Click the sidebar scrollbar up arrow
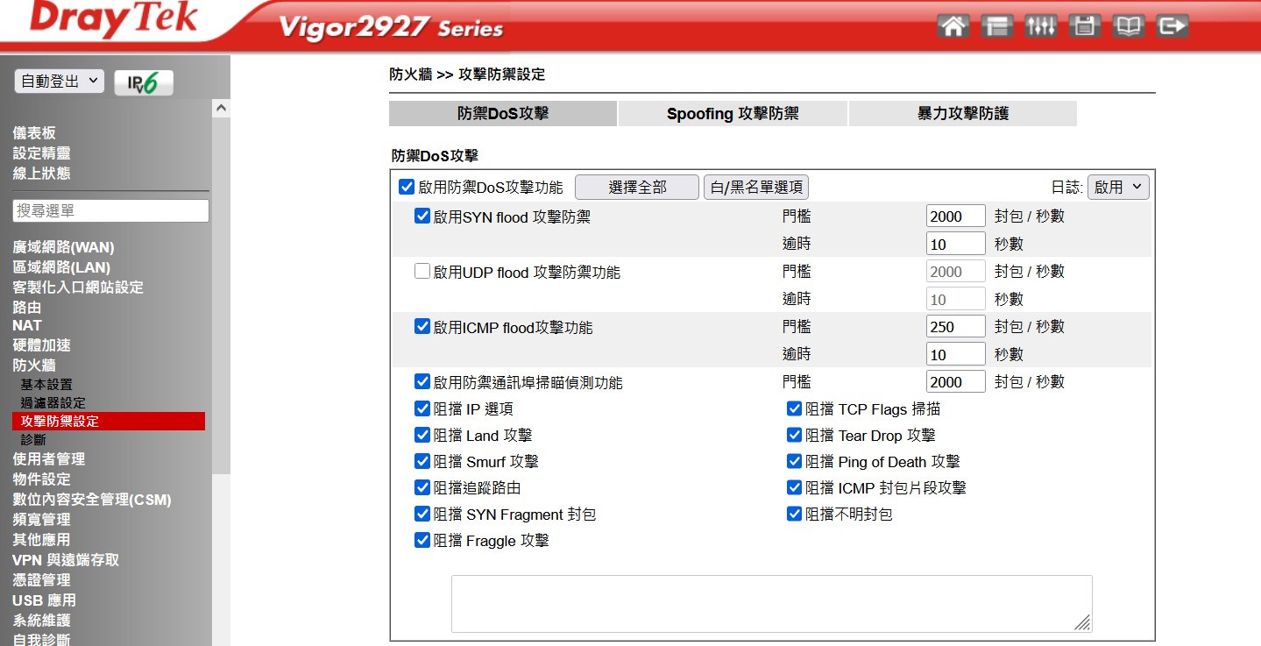The width and height of the screenshot is (1261, 646). click(222, 107)
